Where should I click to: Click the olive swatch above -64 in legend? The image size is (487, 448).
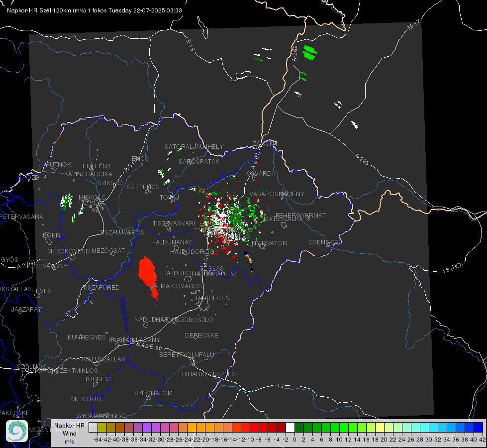click(x=102, y=427)
